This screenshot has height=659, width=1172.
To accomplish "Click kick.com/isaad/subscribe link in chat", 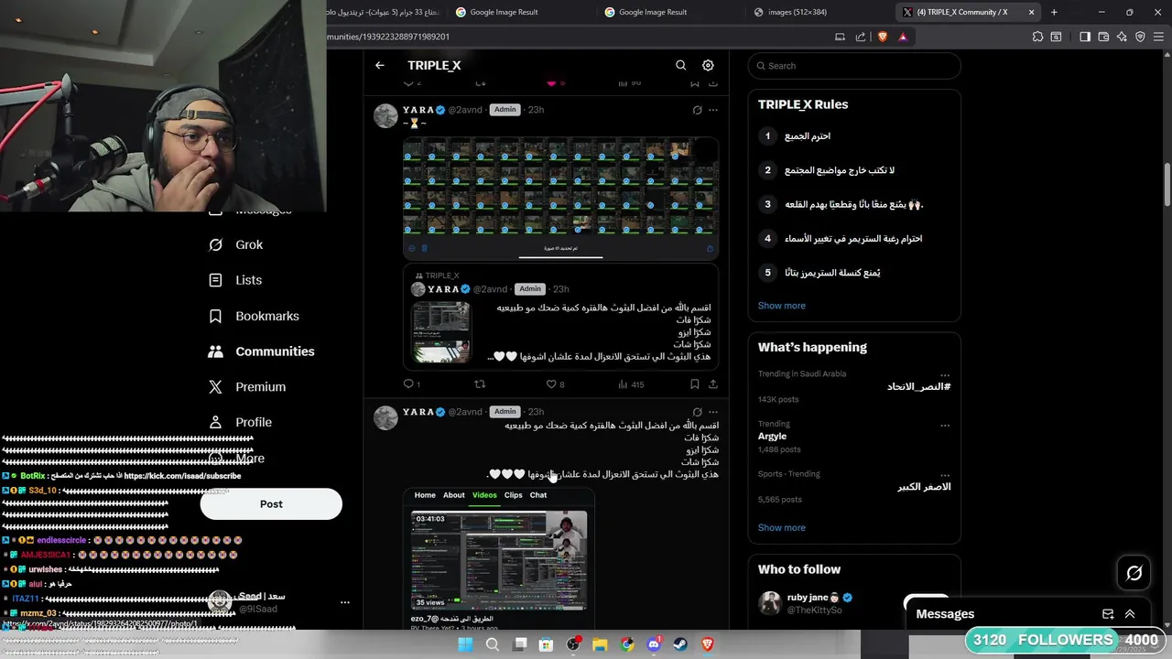I will pos(182,476).
